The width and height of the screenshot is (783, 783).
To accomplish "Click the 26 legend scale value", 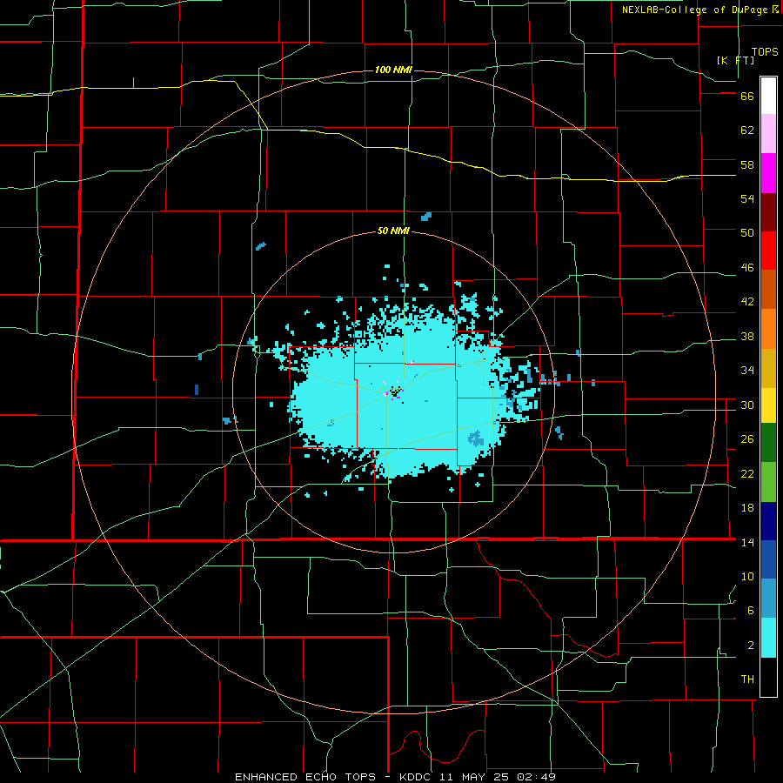I will [747, 439].
